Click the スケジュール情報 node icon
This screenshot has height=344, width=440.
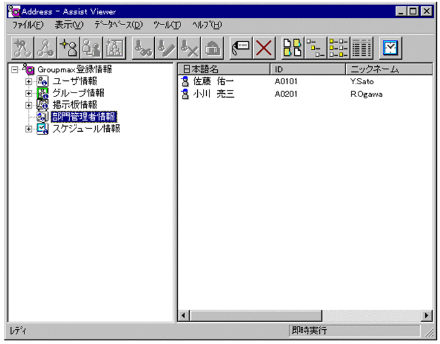42,129
